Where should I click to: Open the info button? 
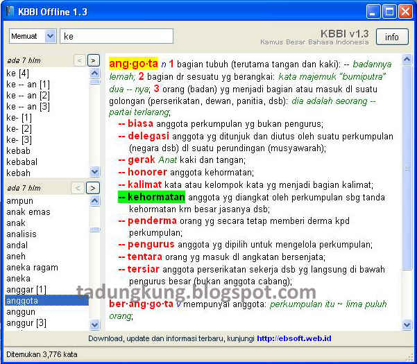pos(392,37)
